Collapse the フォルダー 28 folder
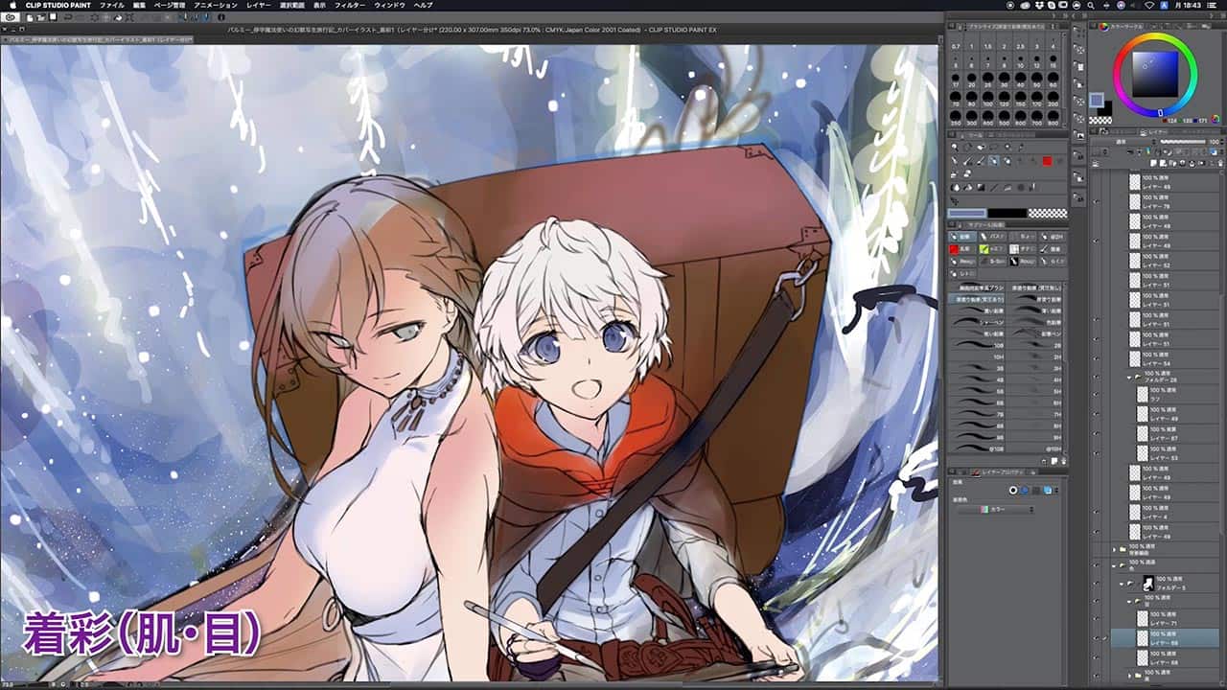The height and width of the screenshot is (690, 1227). 1129,378
